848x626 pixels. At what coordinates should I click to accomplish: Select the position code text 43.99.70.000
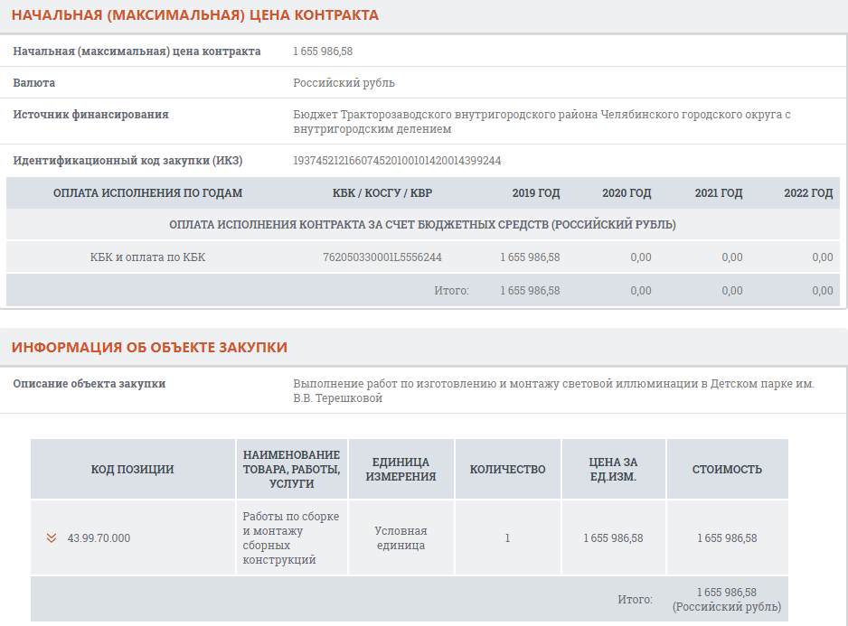[x=99, y=538]
